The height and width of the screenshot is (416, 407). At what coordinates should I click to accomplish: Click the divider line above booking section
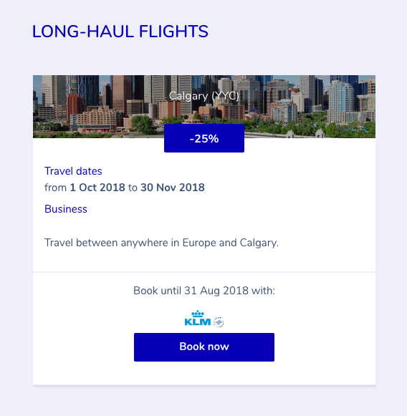point(204,272)
